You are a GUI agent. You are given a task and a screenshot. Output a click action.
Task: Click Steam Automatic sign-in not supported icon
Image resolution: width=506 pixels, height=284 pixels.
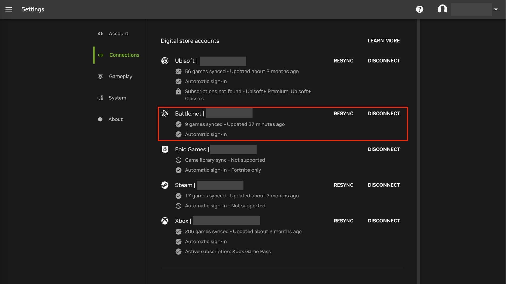click(178, 206)
